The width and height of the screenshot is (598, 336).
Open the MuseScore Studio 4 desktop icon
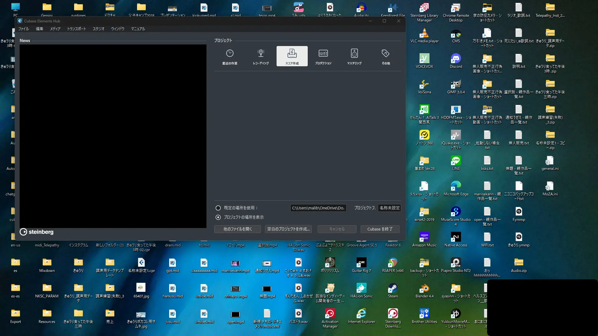(456, 212)
